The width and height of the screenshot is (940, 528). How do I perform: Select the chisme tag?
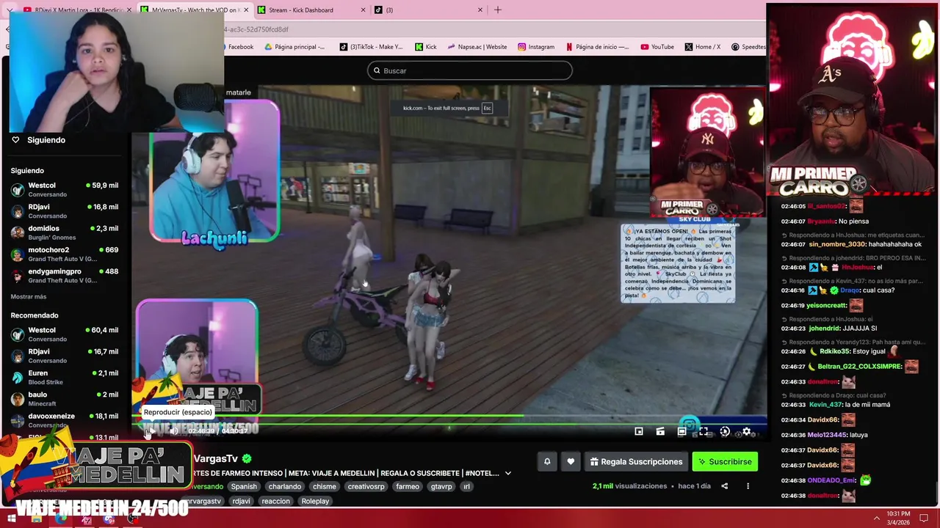pos(324,486)
